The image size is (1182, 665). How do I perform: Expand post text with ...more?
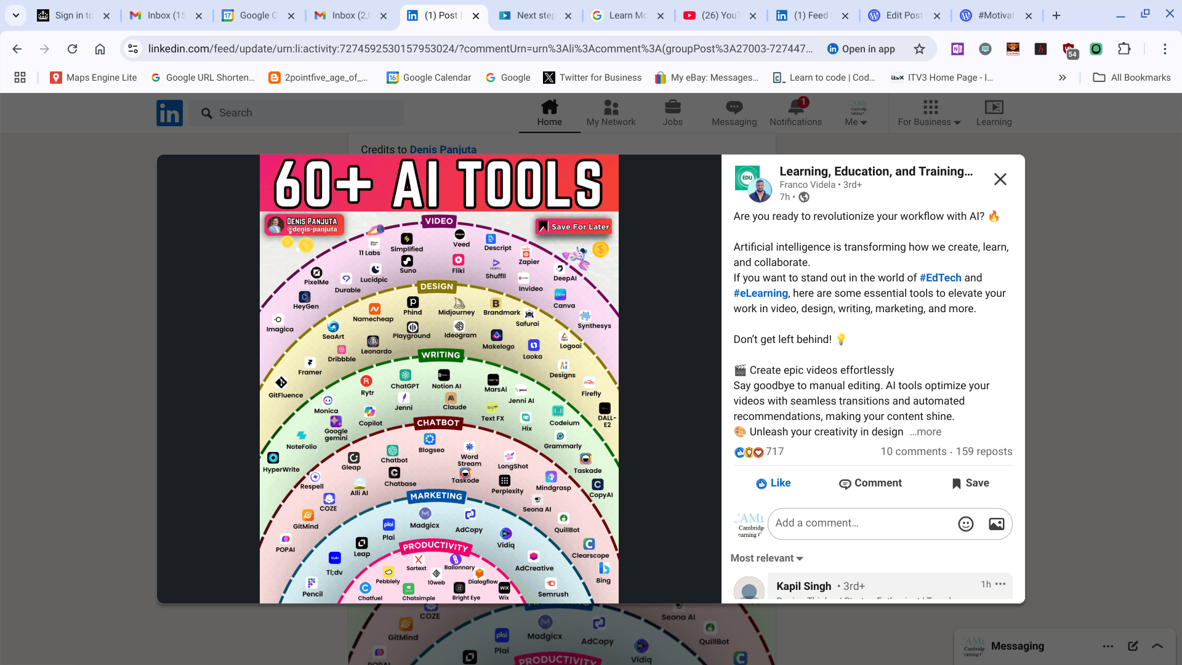(x=925, y=432)
